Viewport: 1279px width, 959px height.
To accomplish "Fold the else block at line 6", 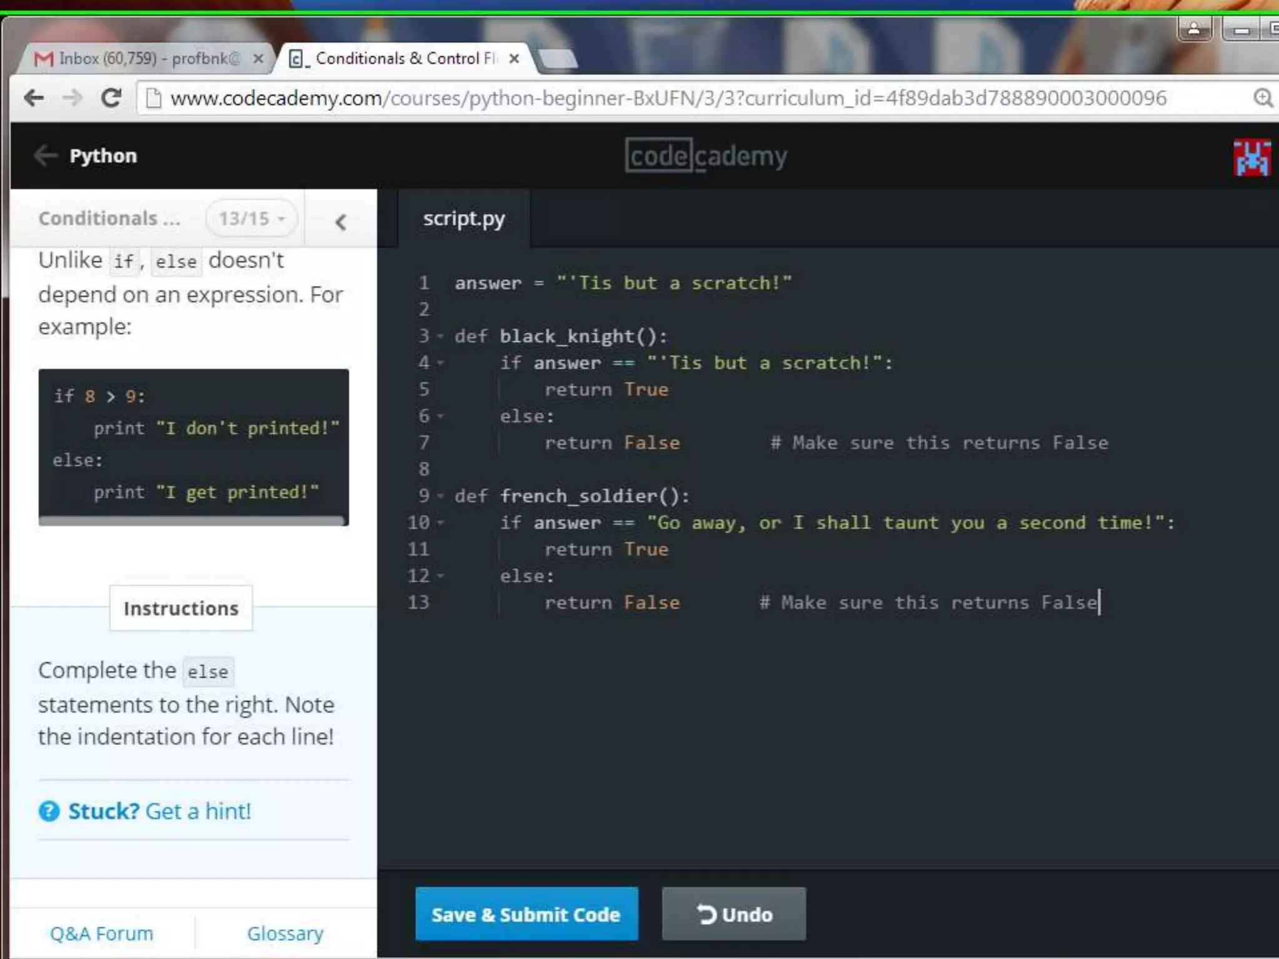I will (x=440, y=416).
